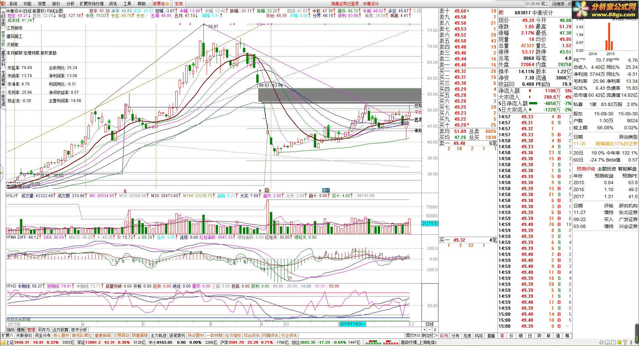Image resolution: width=639 pixels, height=346 pixels.
Task: Select the 笔 tab under tick list
Action: 502,336
